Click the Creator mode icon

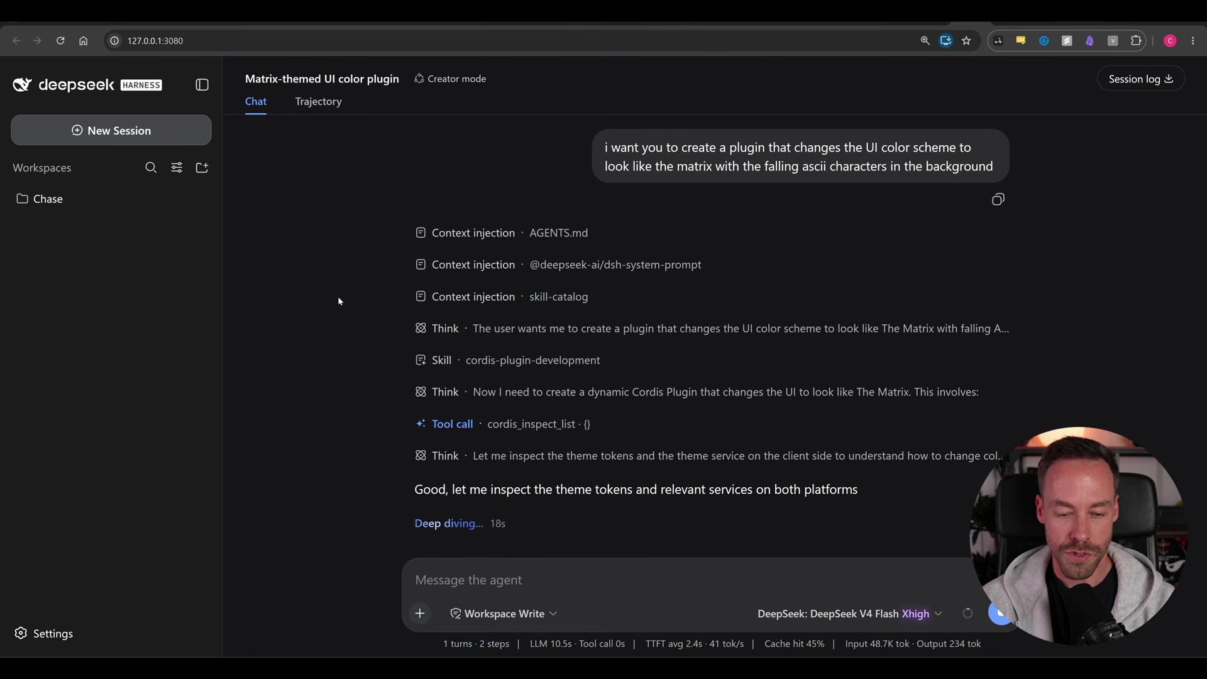tap(419, 79)
